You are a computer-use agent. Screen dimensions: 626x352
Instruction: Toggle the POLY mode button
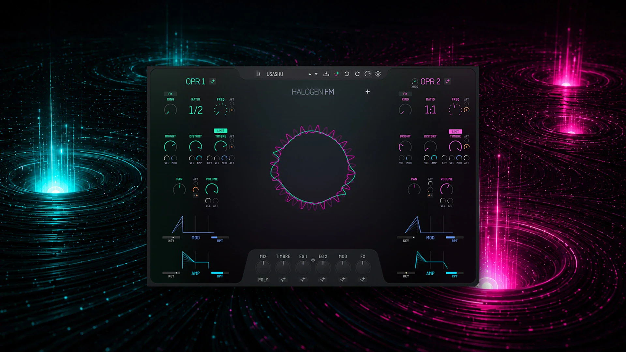pos(263,280)
